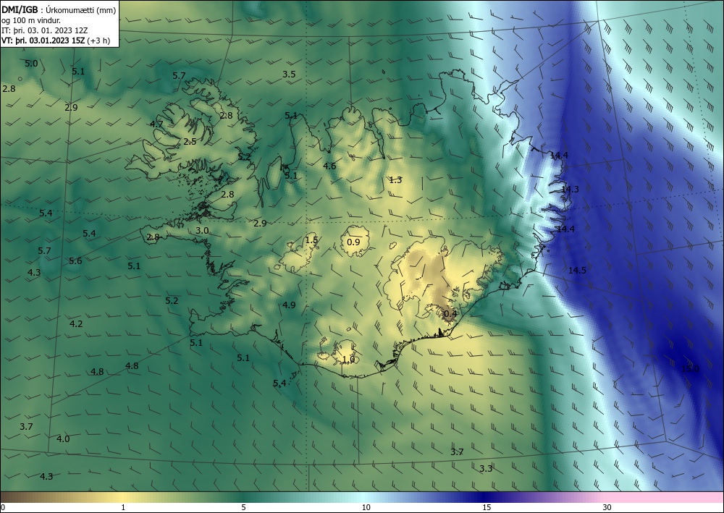Click the 14.5 value off the east coast
This screenshot has width=724, height=513.
pyautogui.click(x=577, y=271)
